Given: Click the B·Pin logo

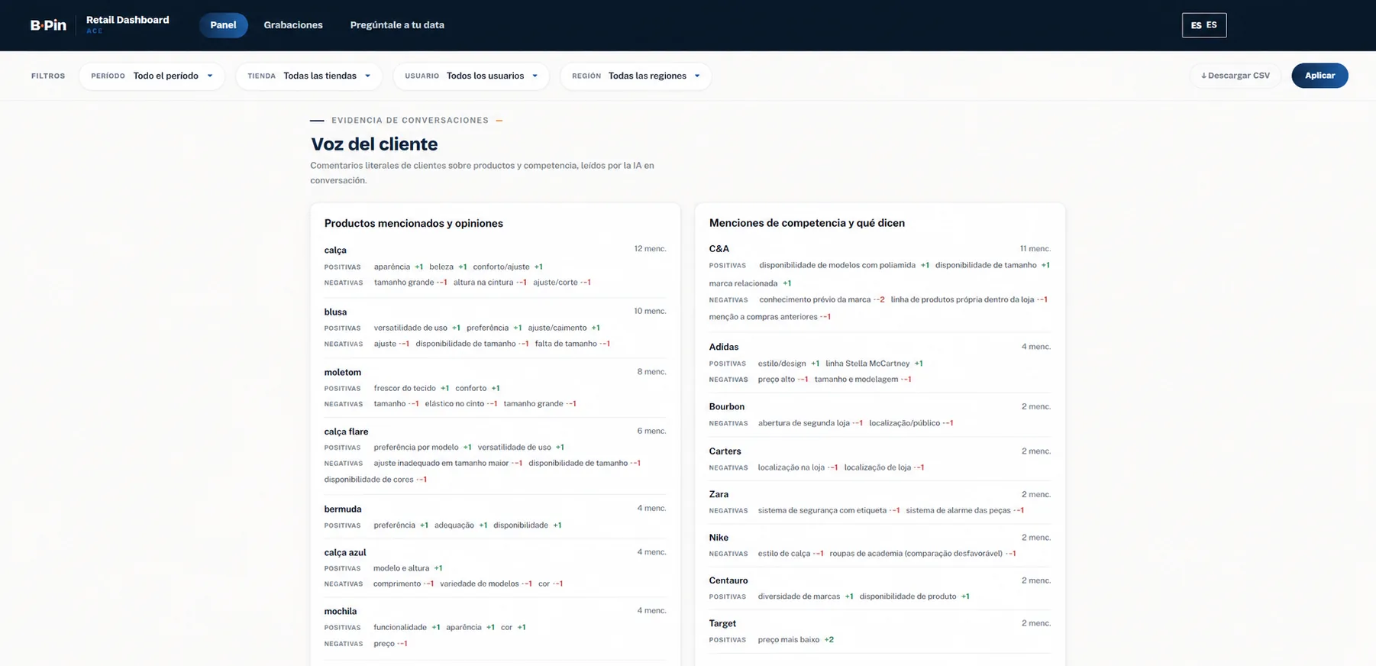Looking at the screenshot, I should tap(48, 25).
